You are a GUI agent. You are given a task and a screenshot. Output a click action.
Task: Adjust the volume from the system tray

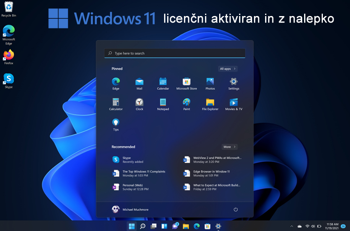coord(314,226)
